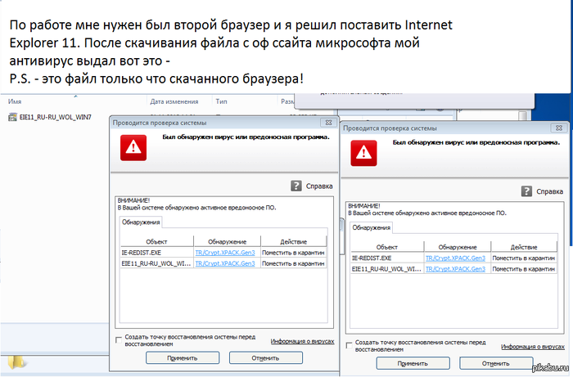Open action dropdown for IE-REDIST.EXE, right dialog
573x377 pixels.
(x=524, y=258)
